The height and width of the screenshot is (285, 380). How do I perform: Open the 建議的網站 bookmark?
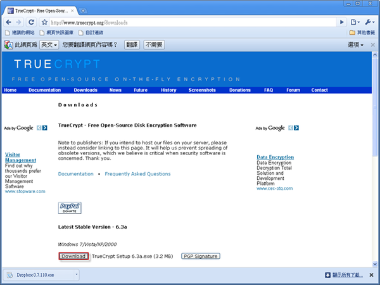[x=20, y=32]
